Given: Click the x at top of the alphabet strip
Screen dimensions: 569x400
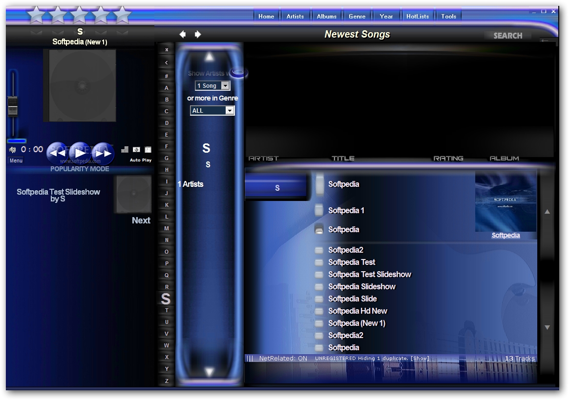Looking at the screenshot, I should coord(166,49).
